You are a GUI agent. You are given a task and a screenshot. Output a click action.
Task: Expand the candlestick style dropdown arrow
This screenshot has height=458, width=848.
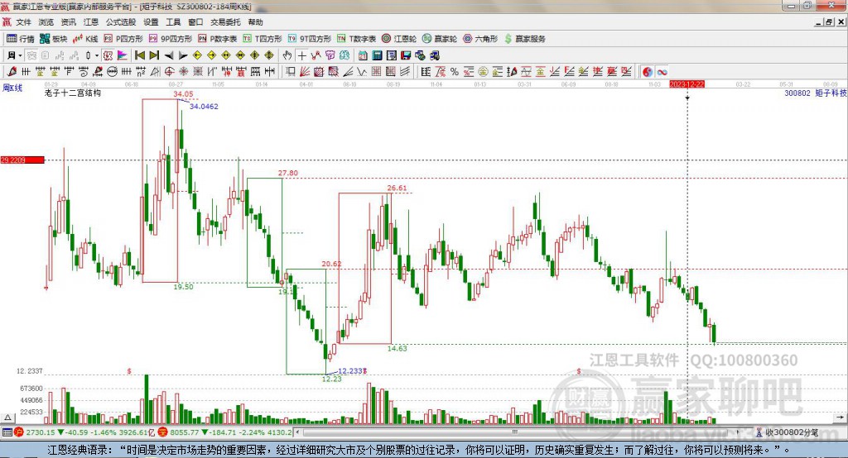[x=97, y=55]
